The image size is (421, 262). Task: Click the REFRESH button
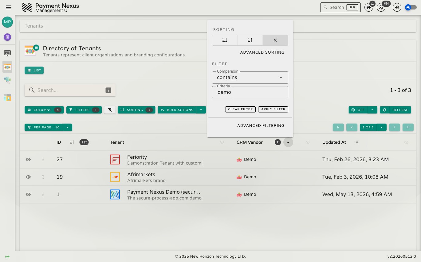[x=395, y=110]
